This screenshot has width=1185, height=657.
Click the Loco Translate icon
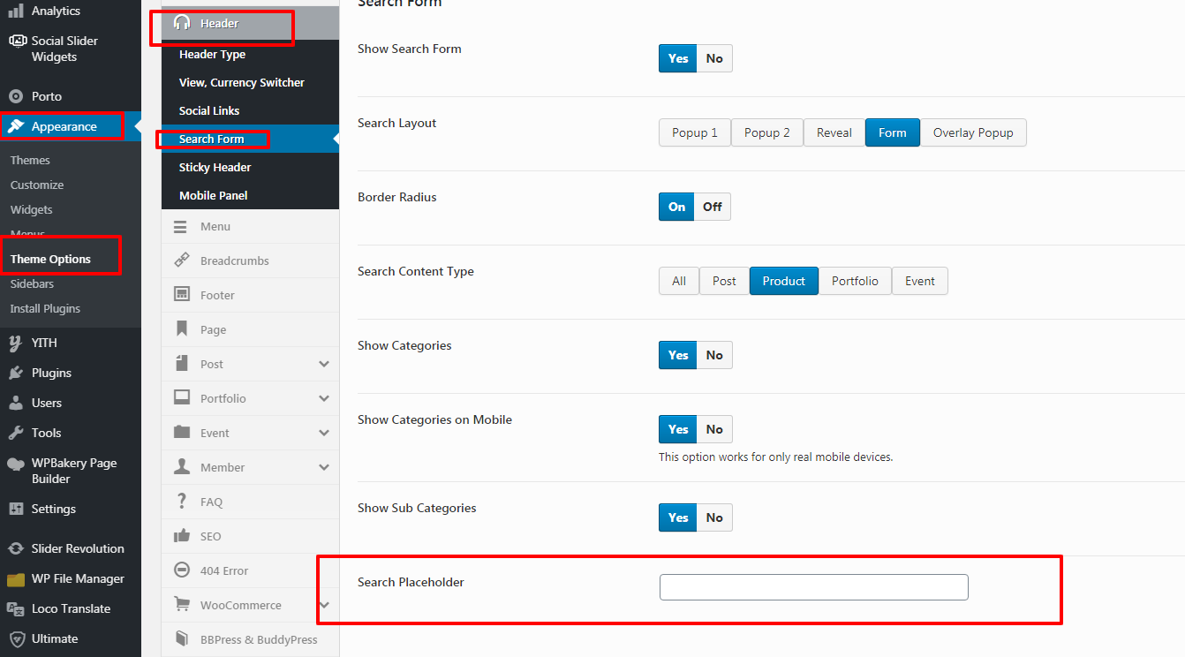click(x=16, y=608)
